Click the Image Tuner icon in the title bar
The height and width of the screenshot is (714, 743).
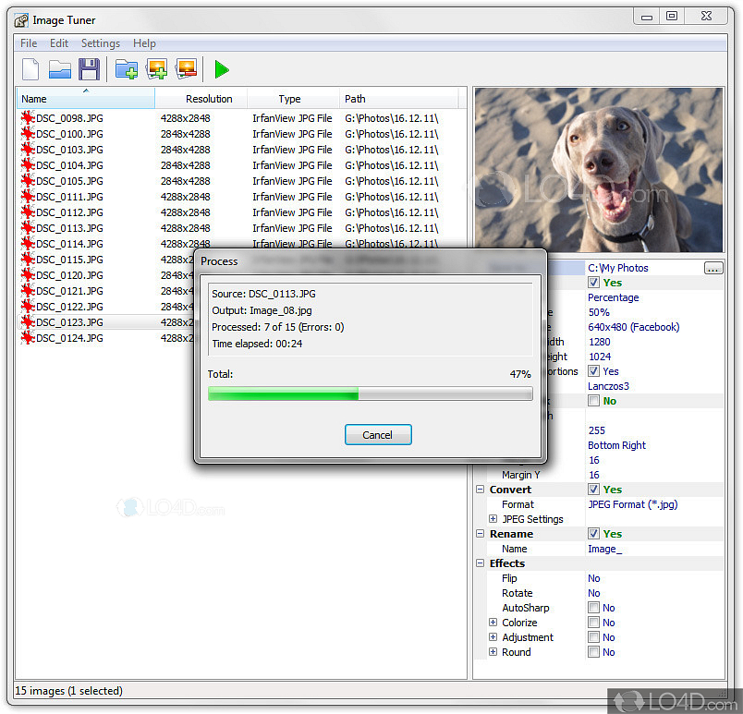click(20, 19)
